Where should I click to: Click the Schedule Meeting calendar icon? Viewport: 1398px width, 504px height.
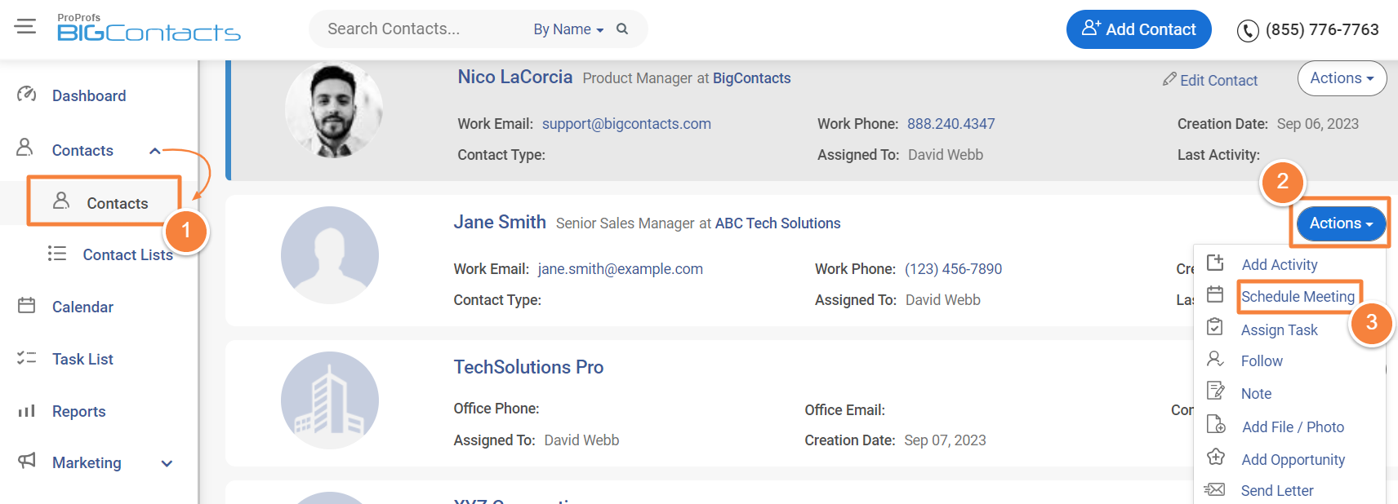click(1215, 294)
